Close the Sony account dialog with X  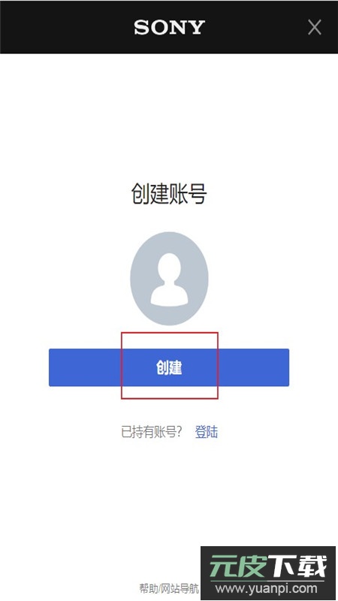314,27
